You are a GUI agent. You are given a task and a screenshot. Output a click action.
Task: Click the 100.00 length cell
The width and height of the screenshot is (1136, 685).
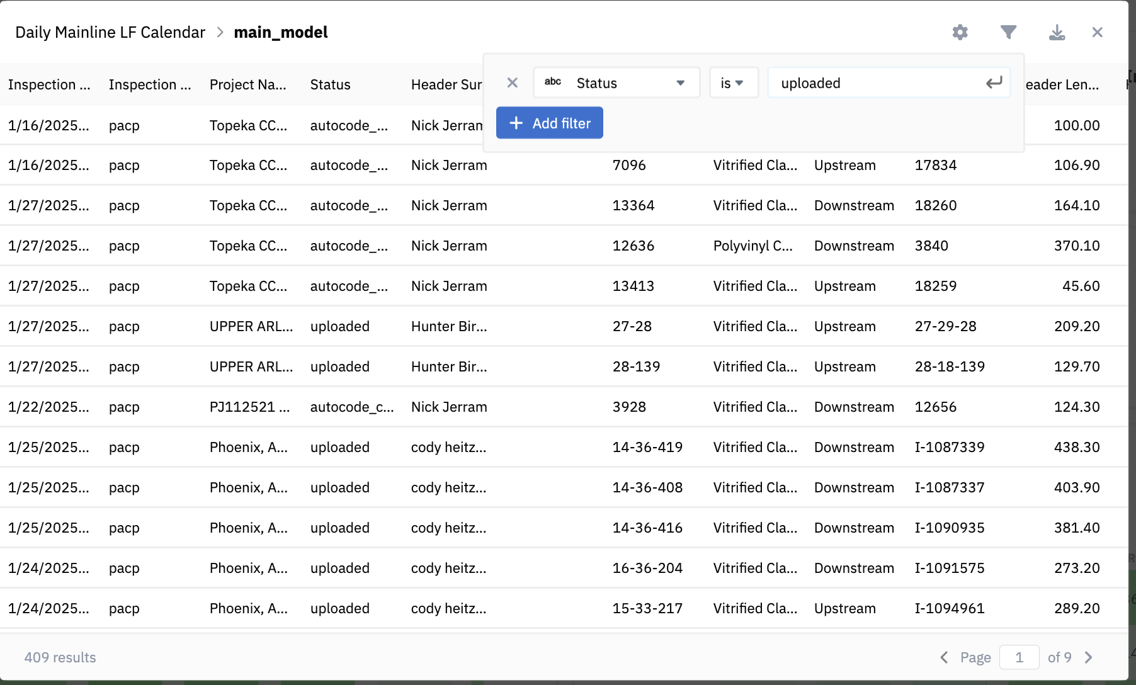(x=1077, y=125)
